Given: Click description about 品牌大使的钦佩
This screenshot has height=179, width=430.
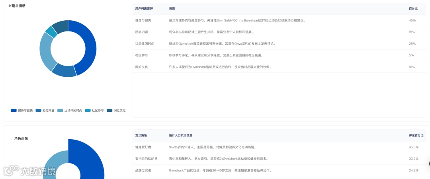Looking at the screenshot, I should [221, 67].
